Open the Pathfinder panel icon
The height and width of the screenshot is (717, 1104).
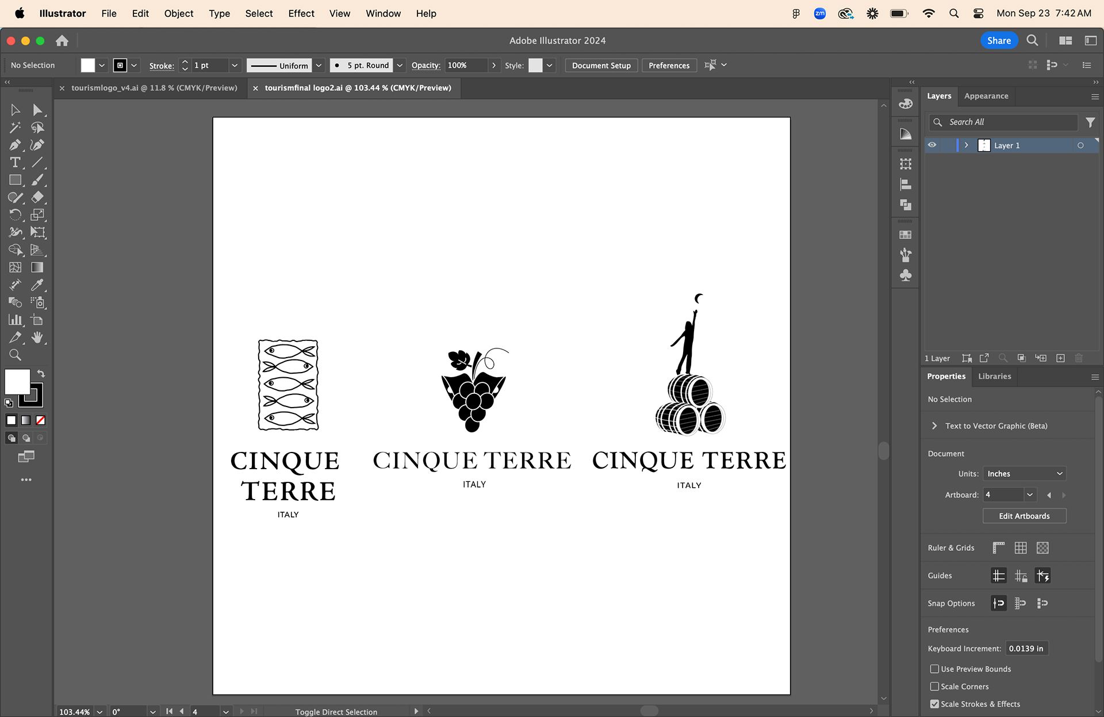(906, 205)
